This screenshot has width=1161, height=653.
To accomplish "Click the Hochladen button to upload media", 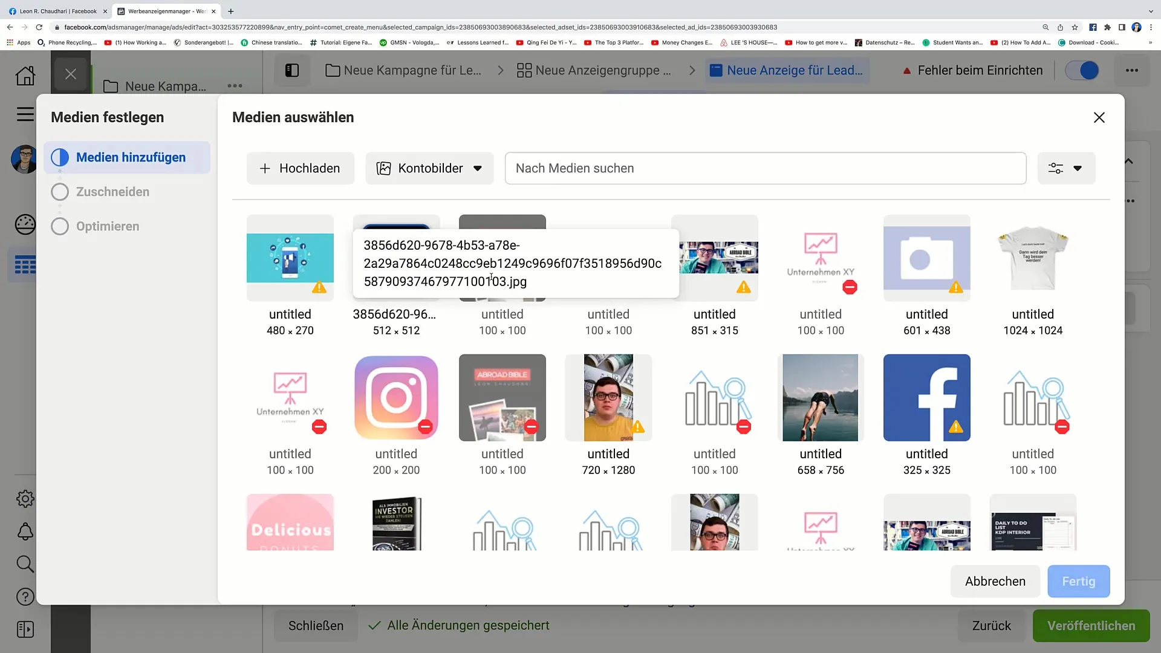I will [x=299, y=167].
